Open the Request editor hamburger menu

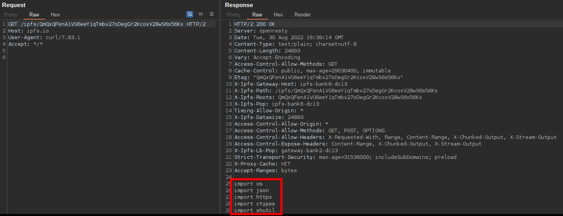point(212,14)
